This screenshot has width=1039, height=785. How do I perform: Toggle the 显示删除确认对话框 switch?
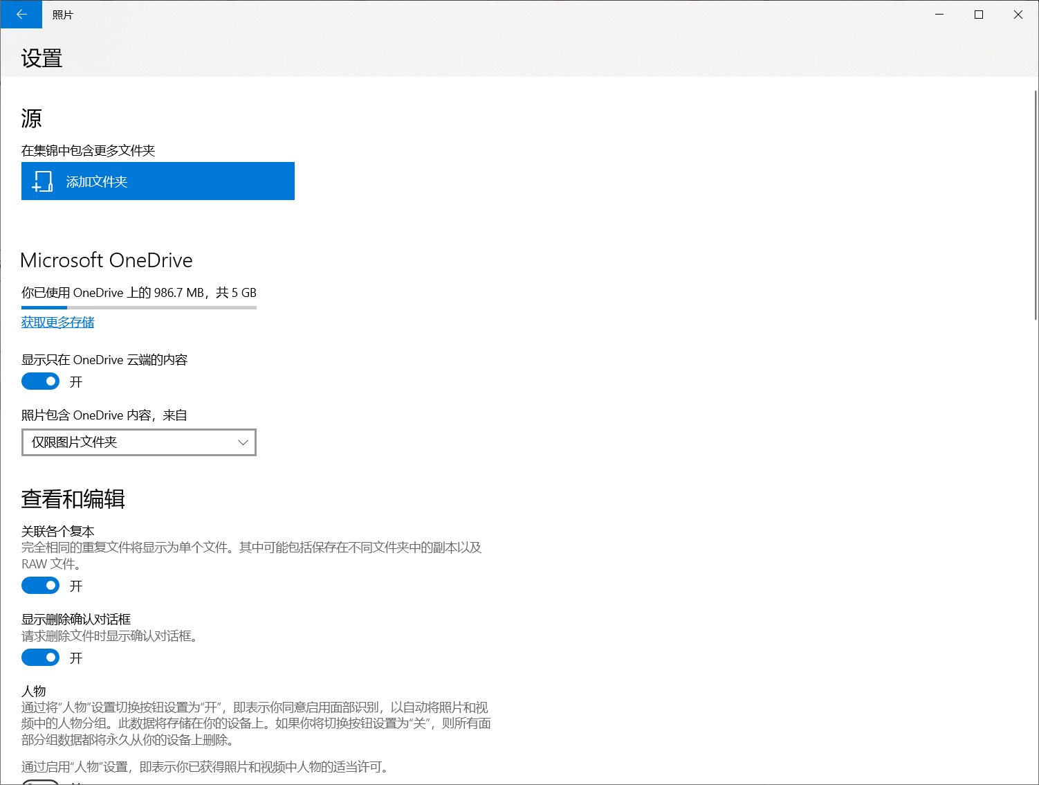[40, 658]
